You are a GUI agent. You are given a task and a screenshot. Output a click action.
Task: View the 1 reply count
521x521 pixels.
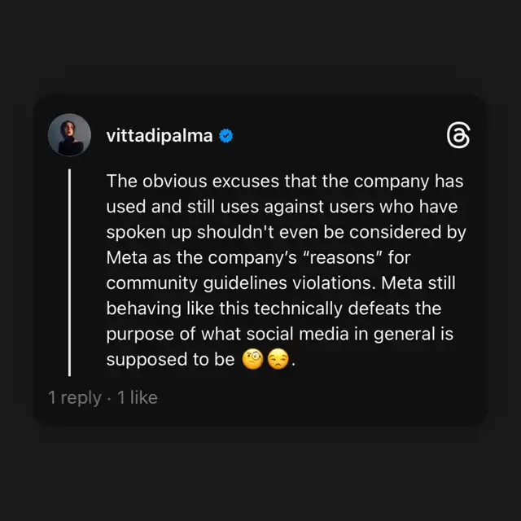click(75, 398)
